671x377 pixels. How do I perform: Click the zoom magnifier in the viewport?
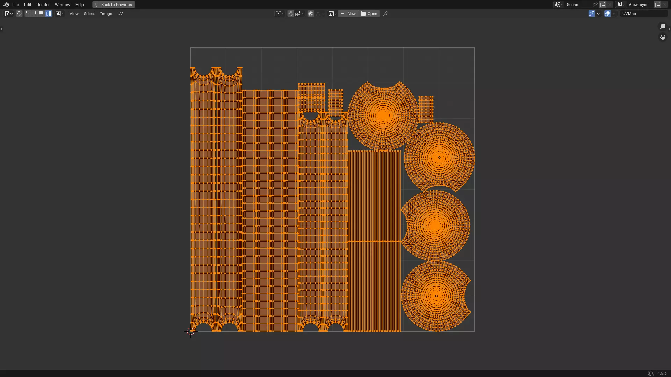click(663, 27)
